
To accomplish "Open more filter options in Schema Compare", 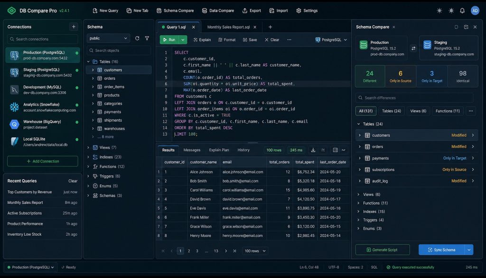I will tap(471, 111).
